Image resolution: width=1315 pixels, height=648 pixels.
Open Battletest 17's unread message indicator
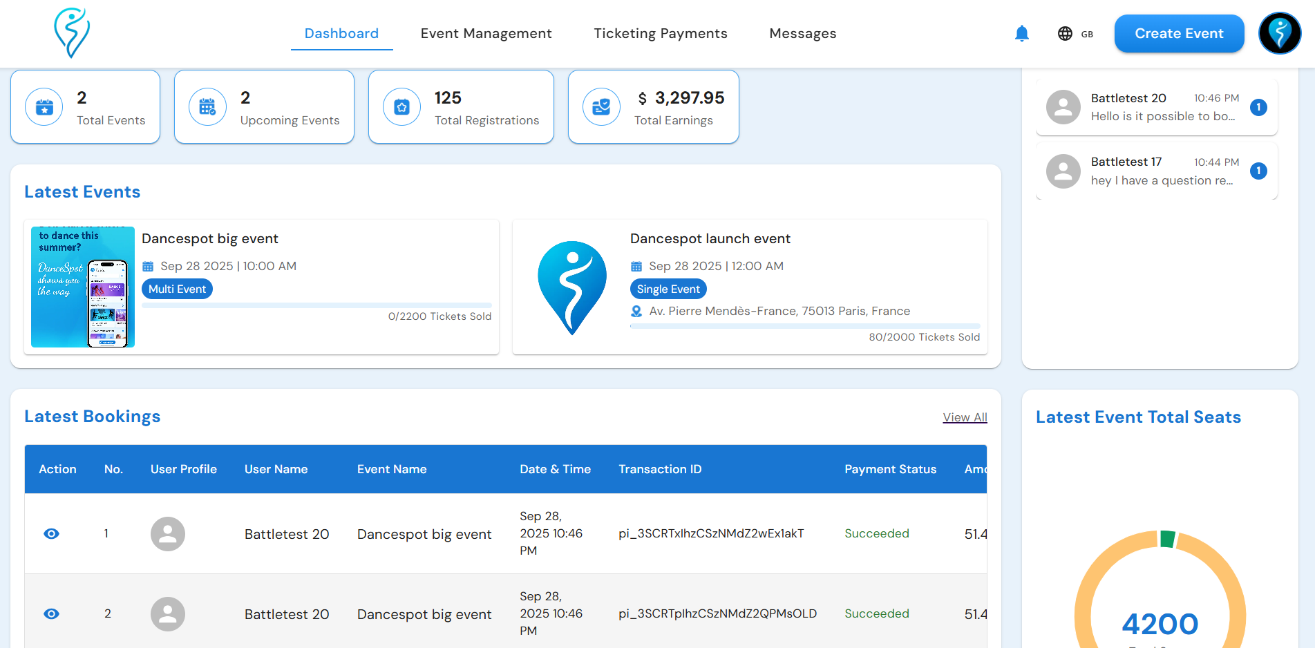click(x=1259, y=171)
